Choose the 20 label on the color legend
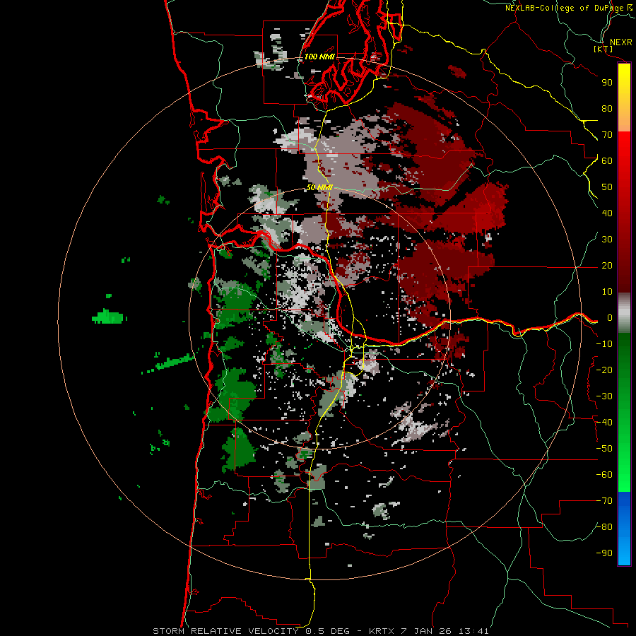The width and height of the screenshot is (636, 636). 607,266
